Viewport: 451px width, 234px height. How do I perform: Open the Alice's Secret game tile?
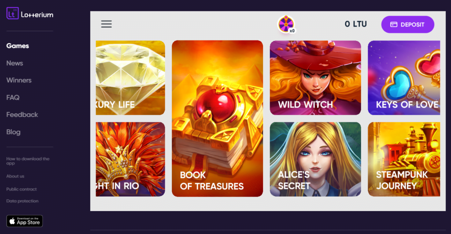315,159
